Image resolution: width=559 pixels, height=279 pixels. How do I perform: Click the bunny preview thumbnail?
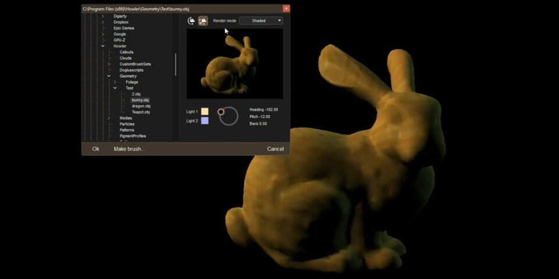pos(234,64)
